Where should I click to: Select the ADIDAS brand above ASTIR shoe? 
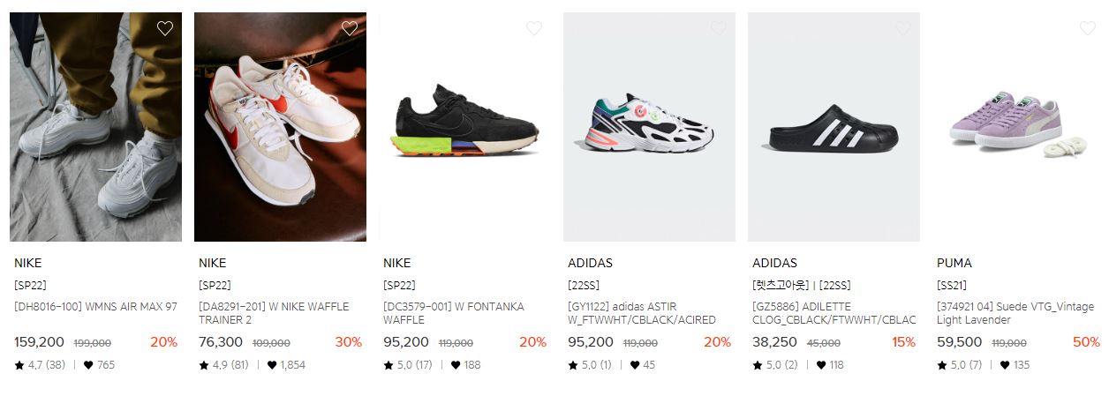[x=590, y=263]
